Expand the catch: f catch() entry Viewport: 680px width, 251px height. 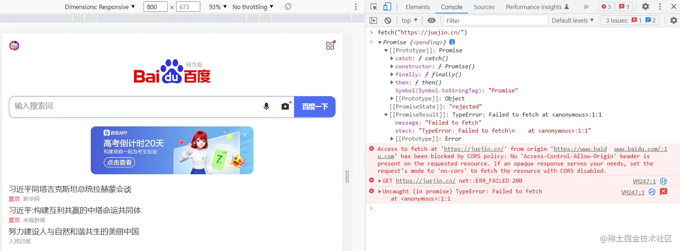392,58
